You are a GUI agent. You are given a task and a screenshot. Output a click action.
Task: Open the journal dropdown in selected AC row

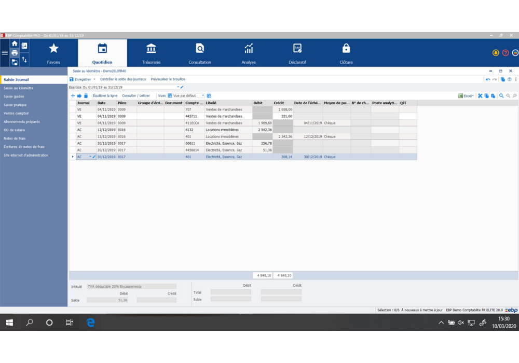point(90,157)
